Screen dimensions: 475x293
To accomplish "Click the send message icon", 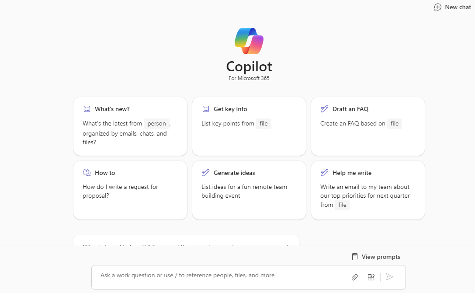I will [390, 277].
